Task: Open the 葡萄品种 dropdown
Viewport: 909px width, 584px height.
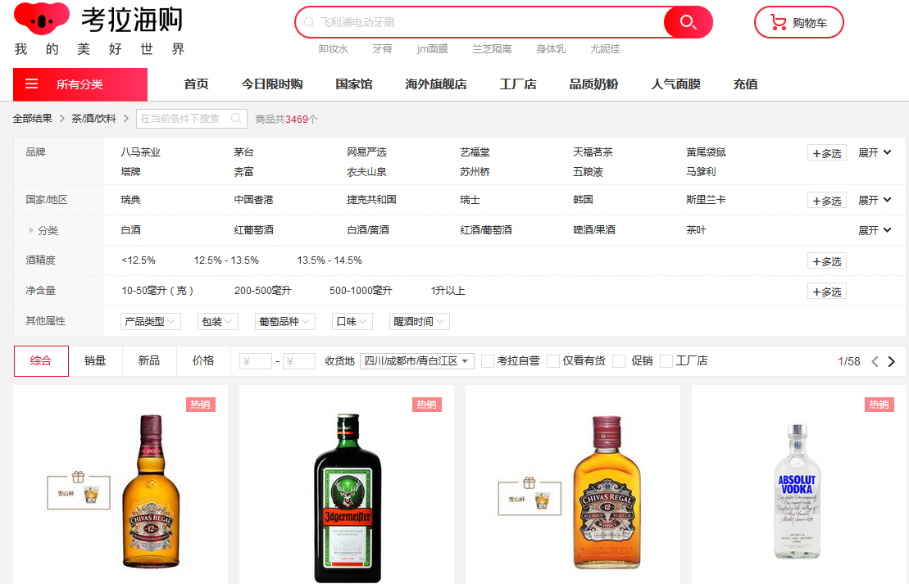Action: [284, 322]
